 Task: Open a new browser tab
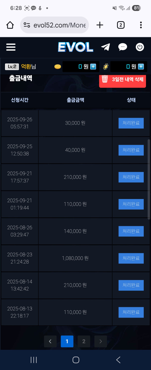pyautogui.click(x=100, y=25)
